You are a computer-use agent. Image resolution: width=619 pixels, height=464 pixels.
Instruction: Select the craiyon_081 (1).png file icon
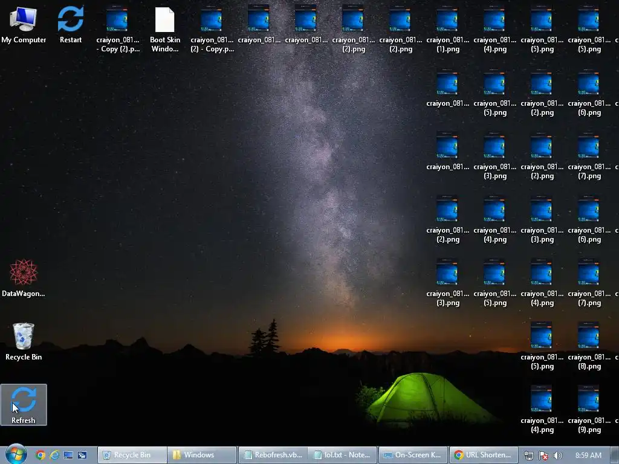pyautogui.click(x=447, y=30)
